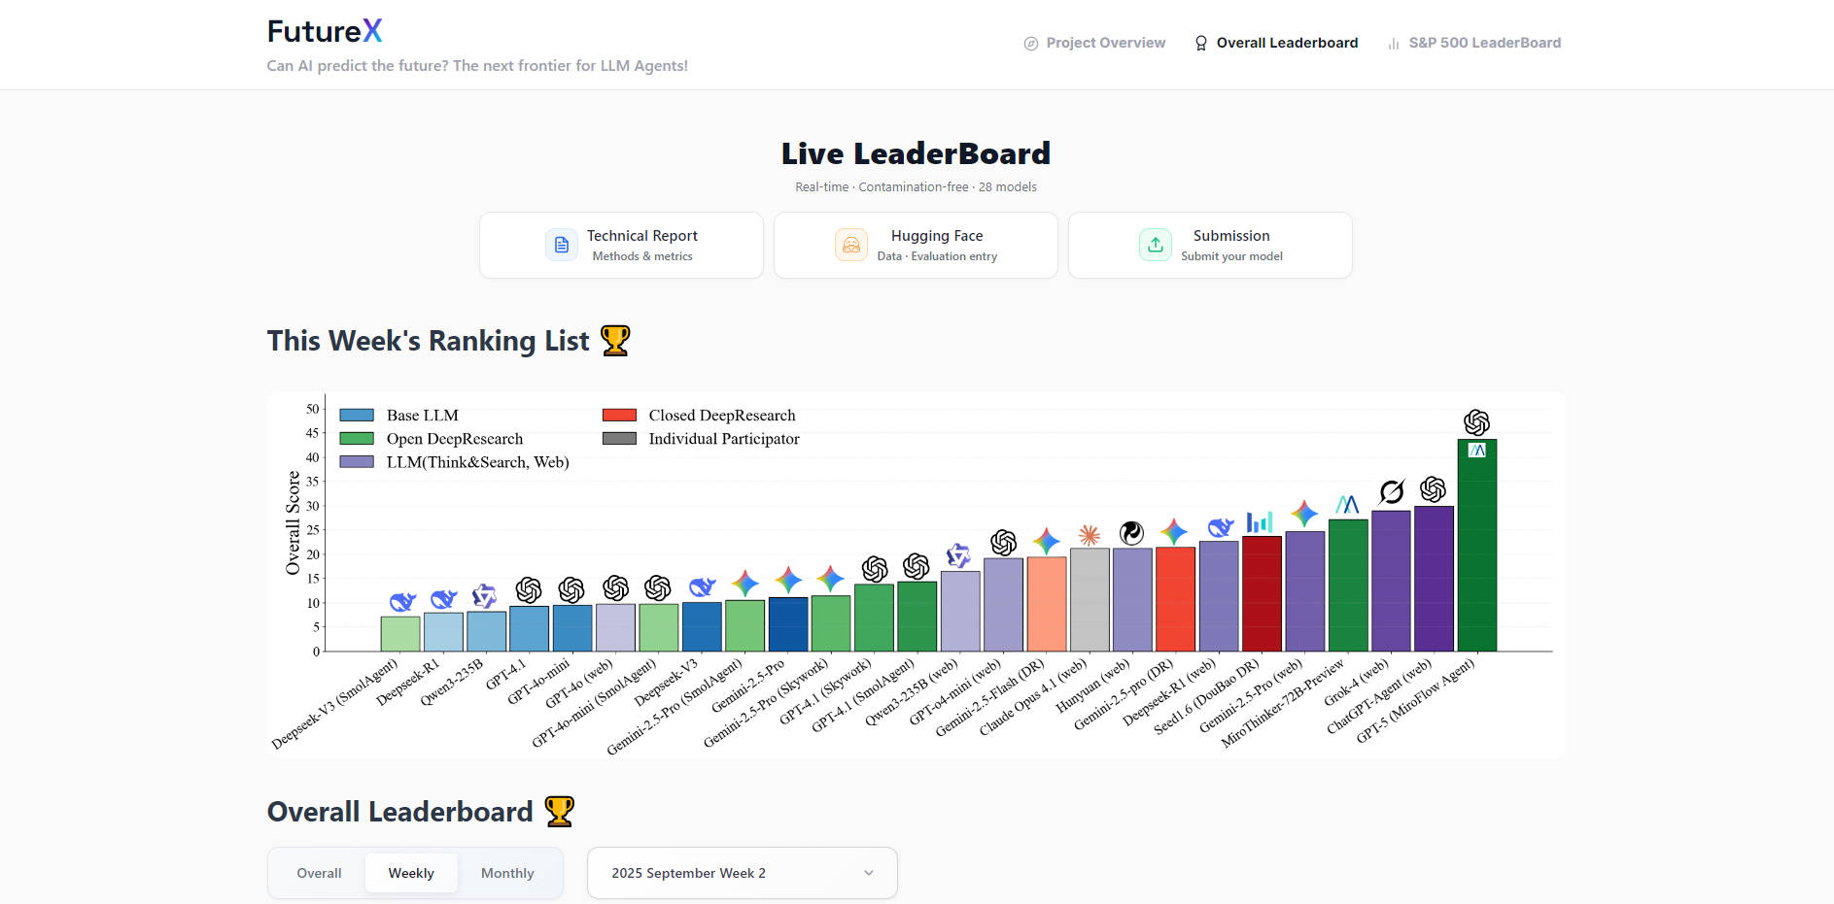The width and height of the screenshot is (1834, 904).
Task: Click the green Submission upload icon
Action: coord(1155,246)
